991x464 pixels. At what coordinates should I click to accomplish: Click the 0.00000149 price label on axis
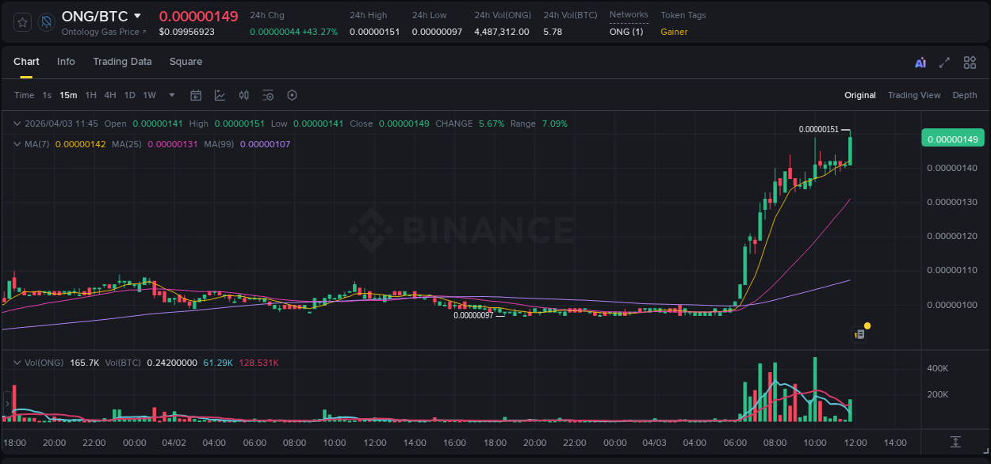(953, 139)
